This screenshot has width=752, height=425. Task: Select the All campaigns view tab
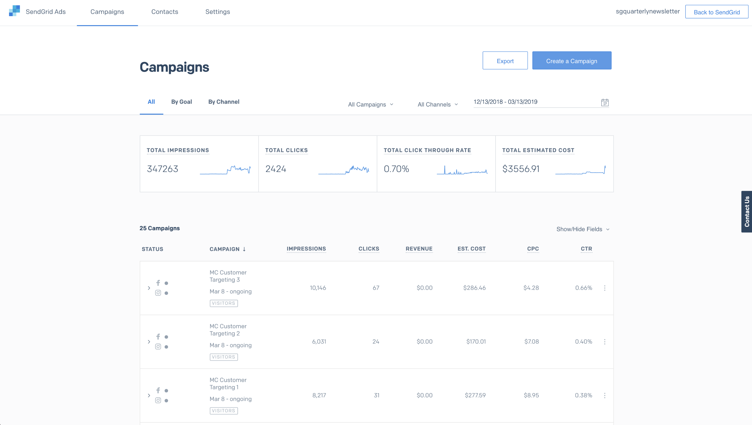click(151, 102)
